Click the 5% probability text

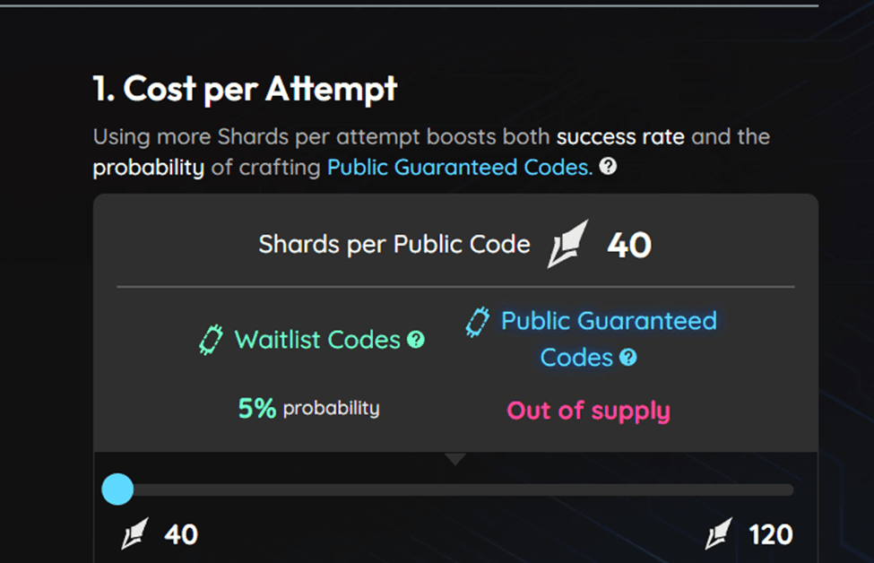[x=308, y=408]
